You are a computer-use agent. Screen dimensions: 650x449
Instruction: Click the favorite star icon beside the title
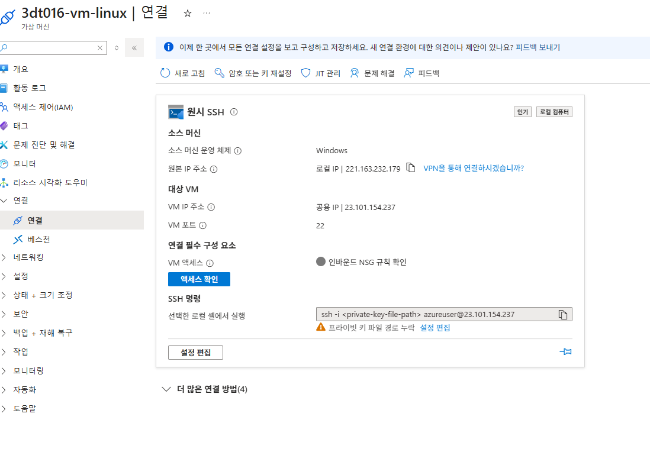pos(188,13)
